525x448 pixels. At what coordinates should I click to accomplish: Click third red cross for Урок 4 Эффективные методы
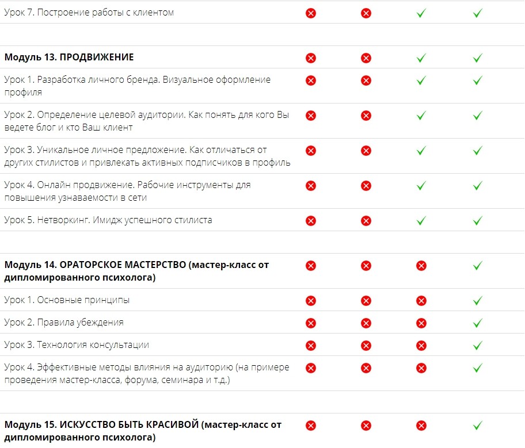(x=421, y=368)
